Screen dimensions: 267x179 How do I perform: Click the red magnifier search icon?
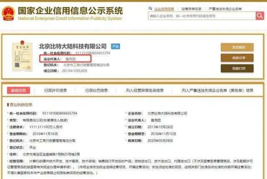point(259,16)
